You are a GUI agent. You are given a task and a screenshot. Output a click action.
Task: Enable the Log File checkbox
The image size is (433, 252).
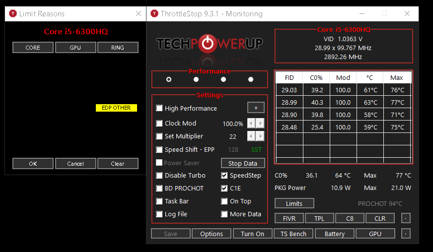click(159, 214)
